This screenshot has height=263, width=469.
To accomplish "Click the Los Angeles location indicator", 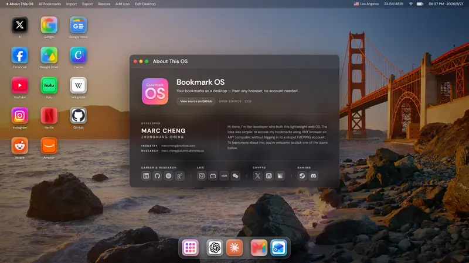I will 366,4.
